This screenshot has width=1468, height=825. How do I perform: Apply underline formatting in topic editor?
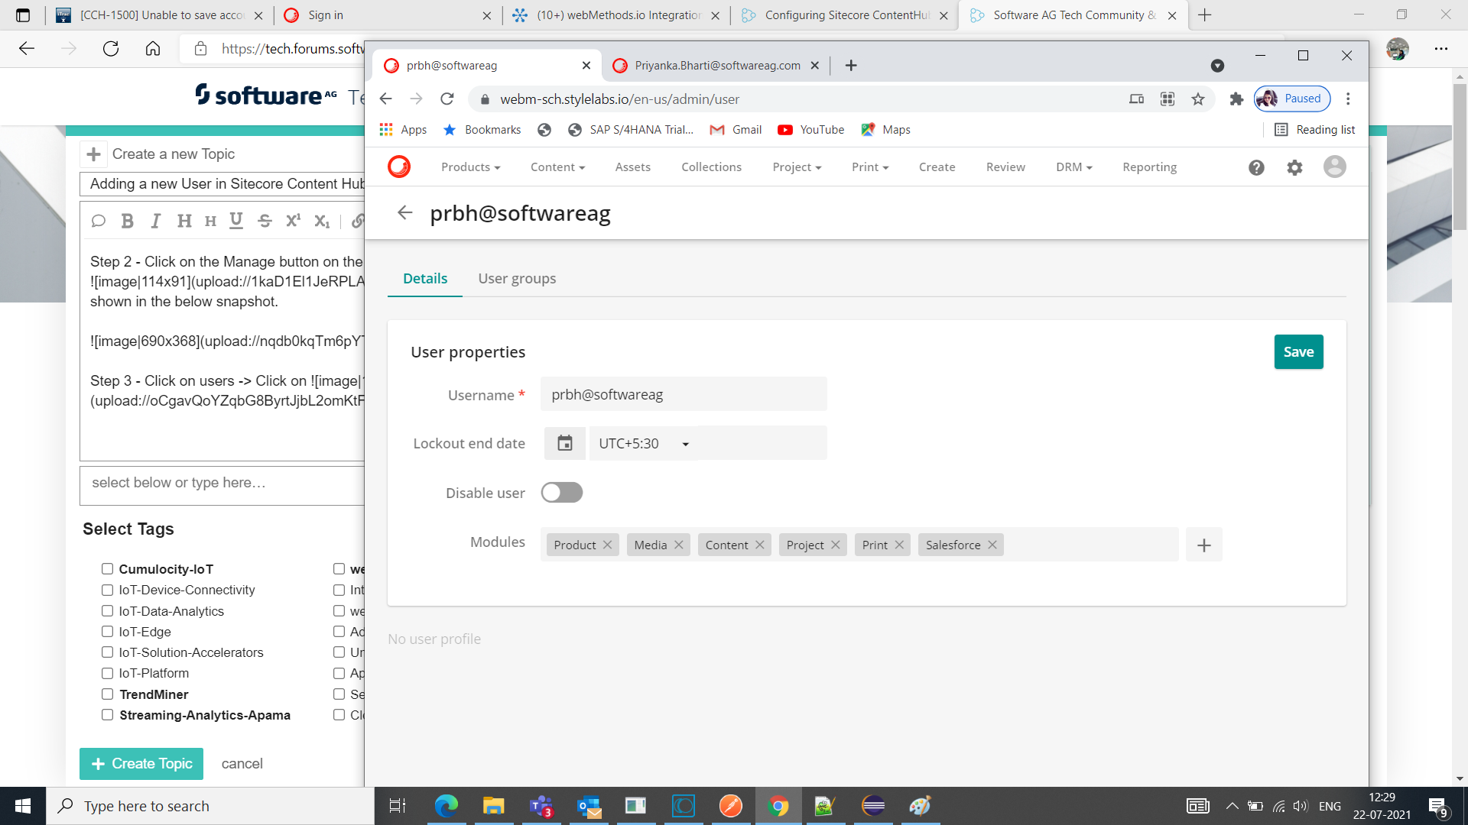point(236,221)
